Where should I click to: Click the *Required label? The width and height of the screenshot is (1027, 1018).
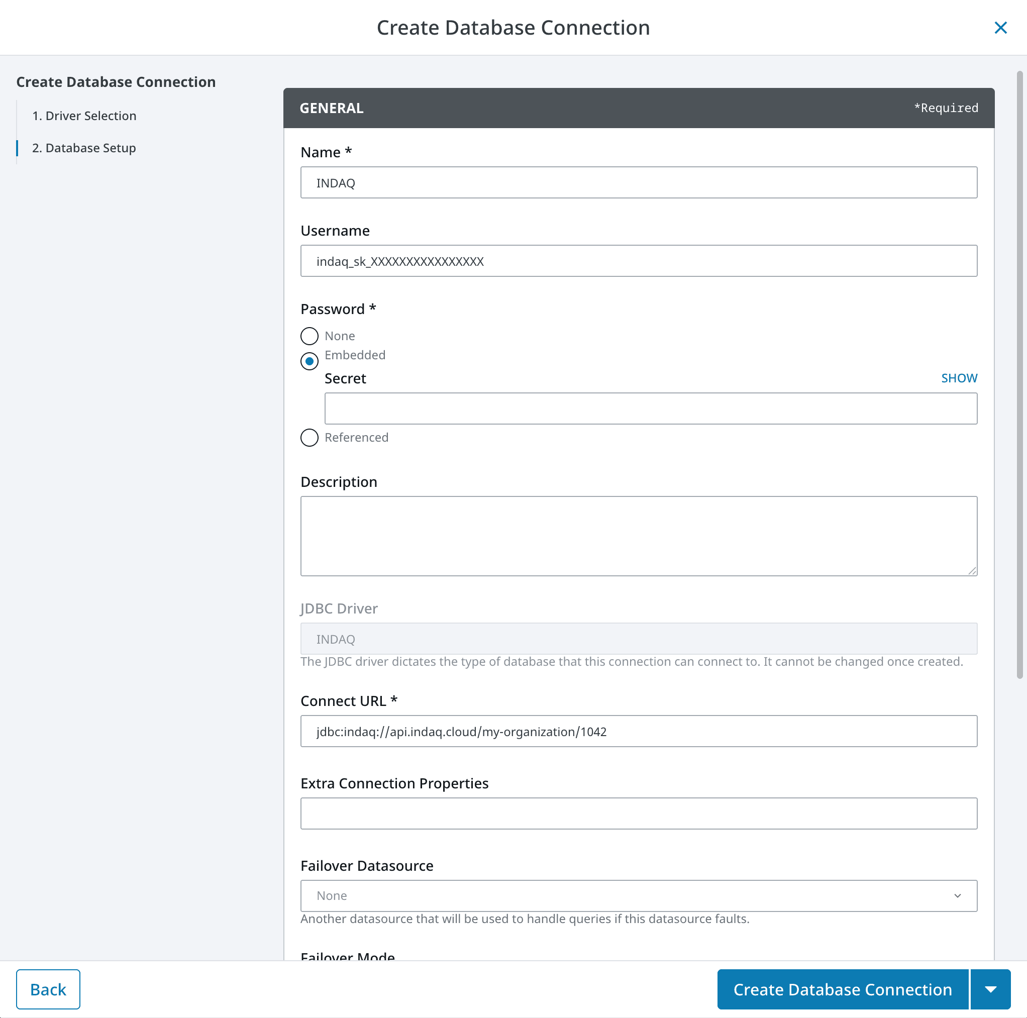point(946,108)
